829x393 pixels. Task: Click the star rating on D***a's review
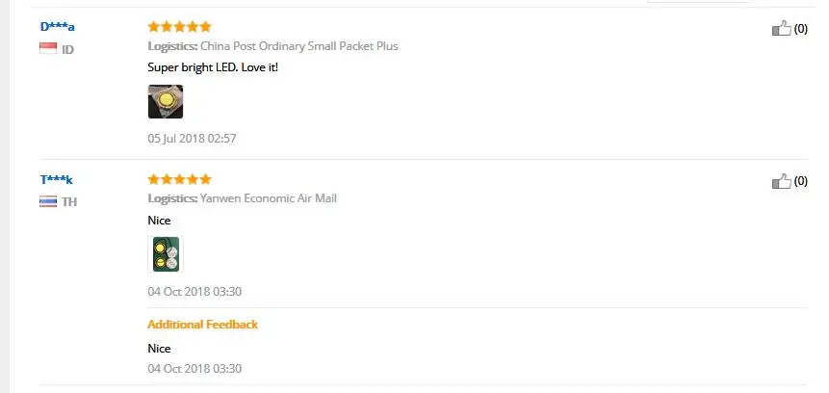[179, 27]
